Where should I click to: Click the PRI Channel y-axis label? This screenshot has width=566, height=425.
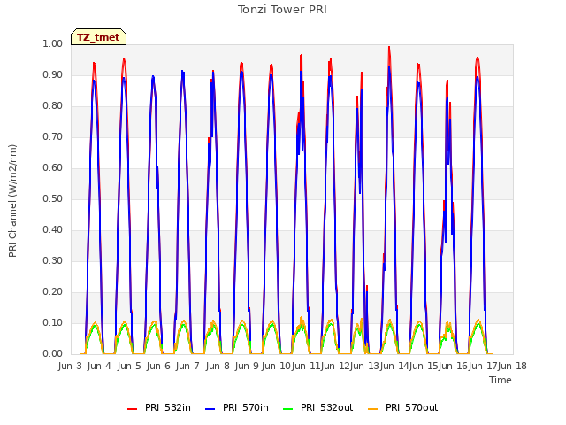coord(12,201)
